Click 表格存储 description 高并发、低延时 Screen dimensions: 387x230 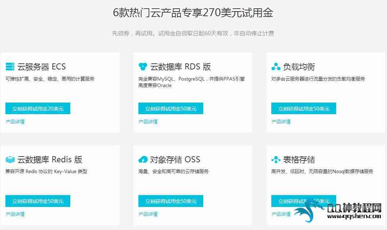322,171
